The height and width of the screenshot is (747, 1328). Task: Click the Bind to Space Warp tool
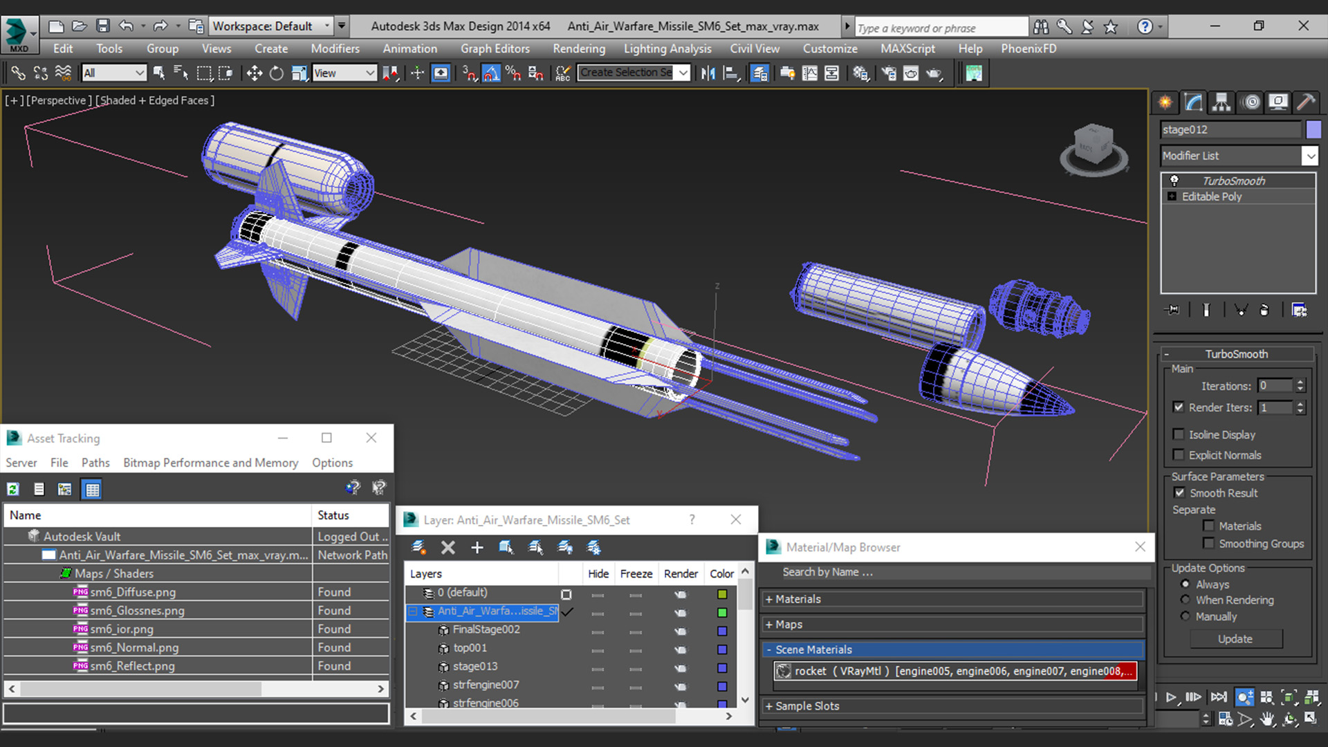pos(63,73)
